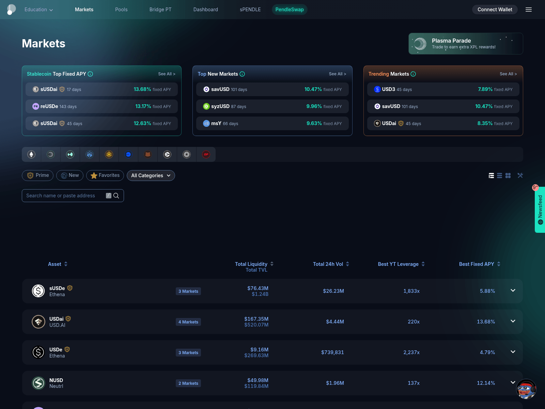Click See All in Trending Markets
The image size is (545, 409).
(x=508, y=74)
